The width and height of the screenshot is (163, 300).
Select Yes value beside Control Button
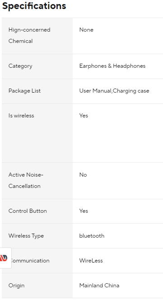pyautogui.click(x=84, y=211)
